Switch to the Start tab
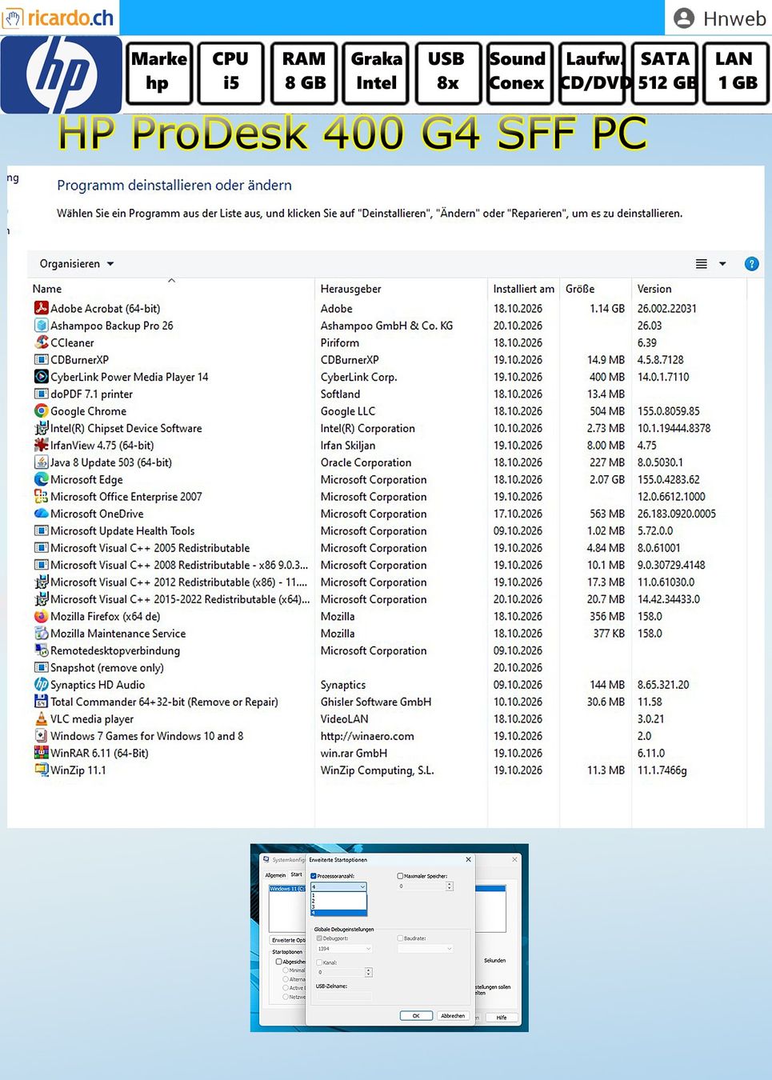 (296, 874)
